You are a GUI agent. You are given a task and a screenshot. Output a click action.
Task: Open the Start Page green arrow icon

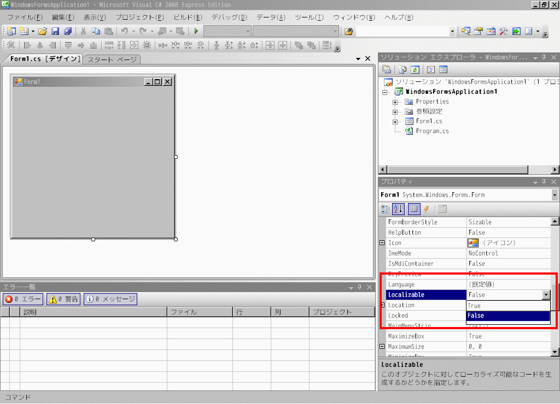click(516, 31)
